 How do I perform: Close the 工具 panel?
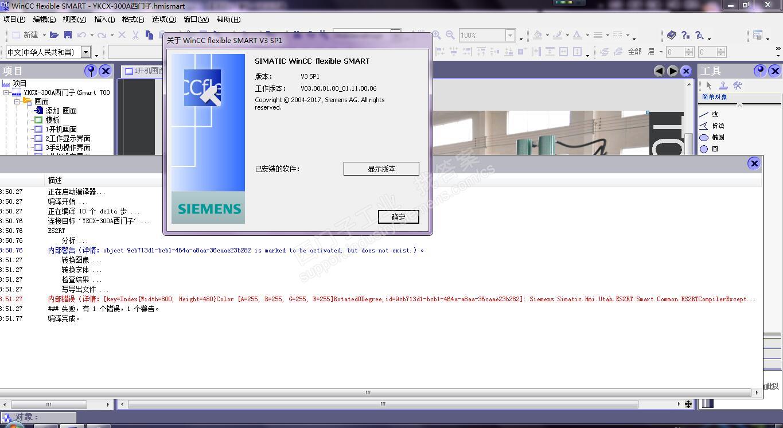(x=775, y=71)
